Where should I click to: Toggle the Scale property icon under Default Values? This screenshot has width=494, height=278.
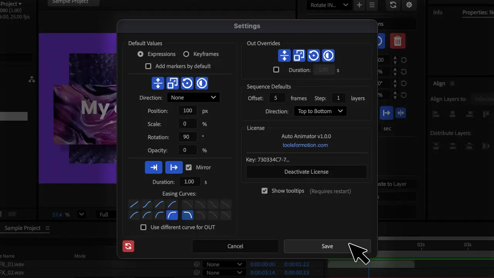click(173, 83)
